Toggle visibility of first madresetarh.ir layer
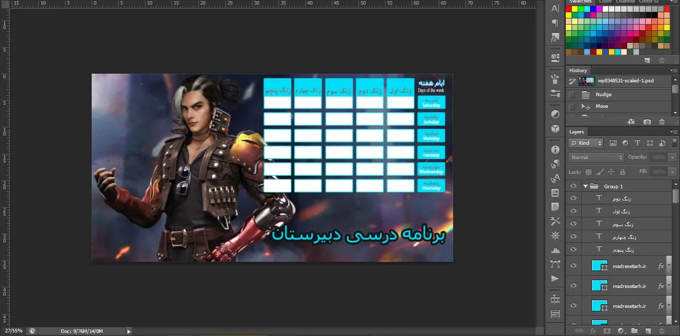 [x=573, y=266]
